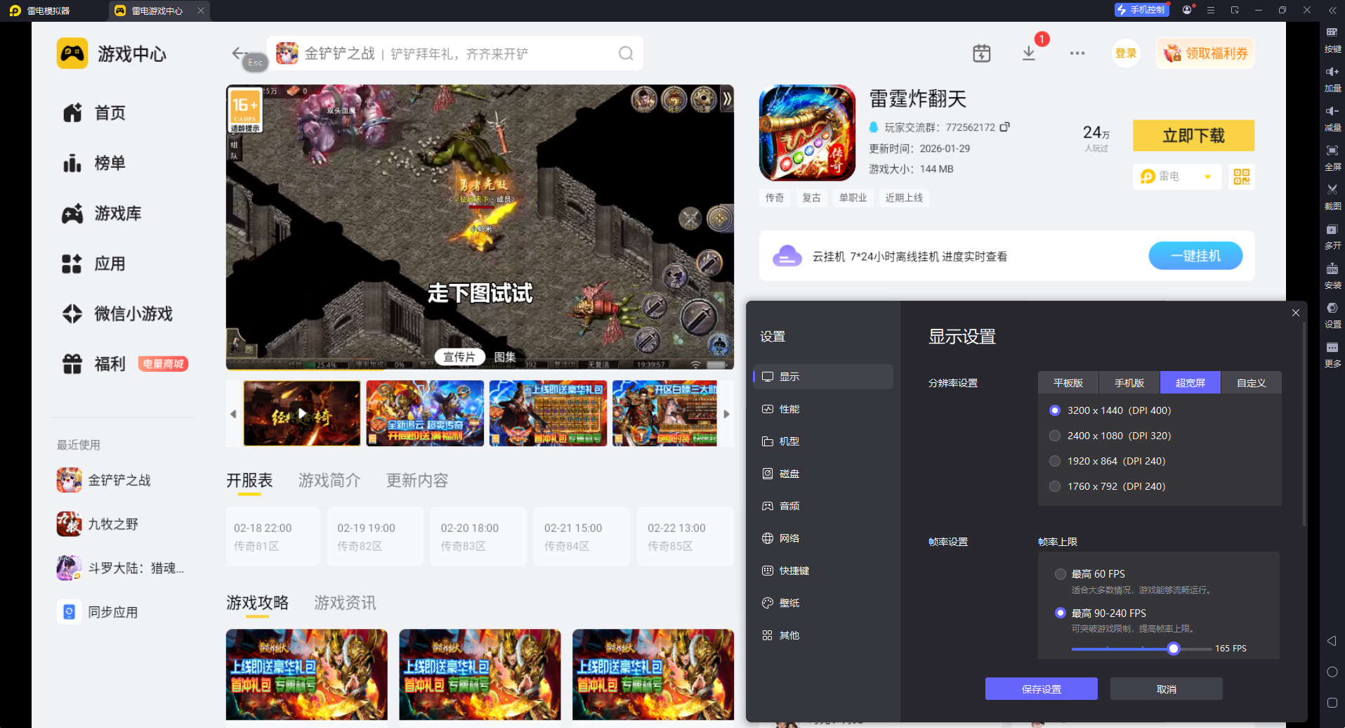Click the game search input field
Image resolution: width=1345 pixels, height=728 pixels.
[x=455, y=53]
